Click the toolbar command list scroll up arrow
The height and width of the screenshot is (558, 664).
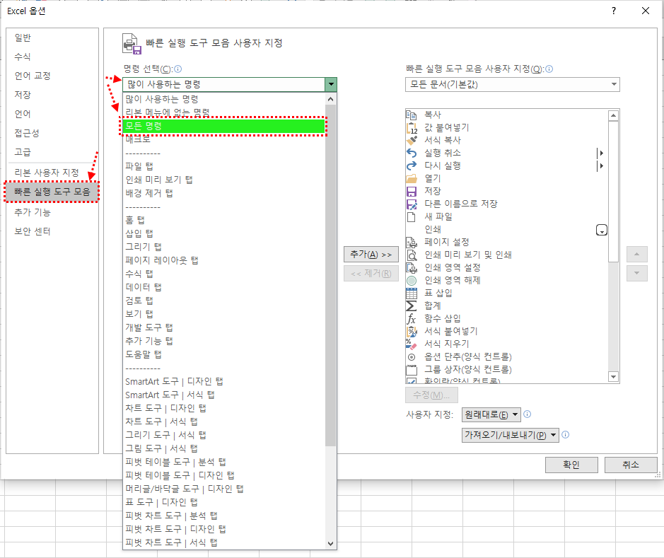tap(613, 115)
